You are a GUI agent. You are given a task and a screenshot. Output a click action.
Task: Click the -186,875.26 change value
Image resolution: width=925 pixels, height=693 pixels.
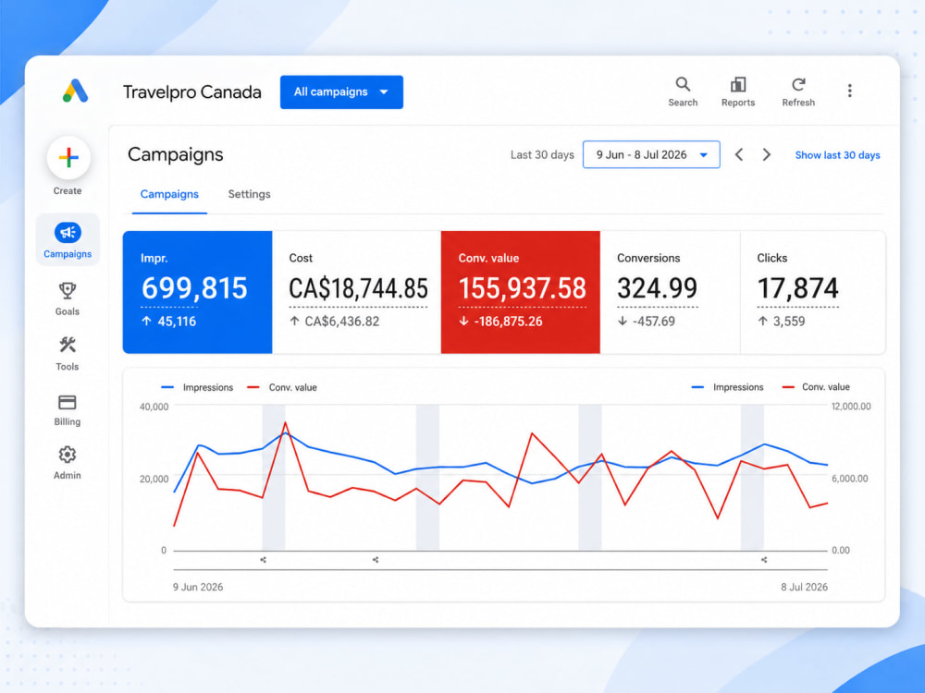click(x=508, y=322)
